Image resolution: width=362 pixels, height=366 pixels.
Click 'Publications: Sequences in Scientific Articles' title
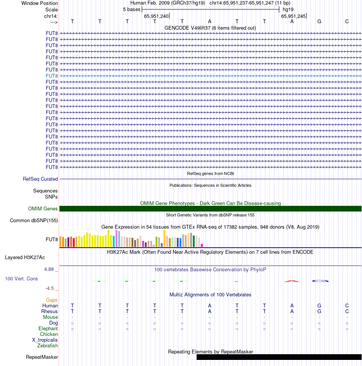[210, 185]
